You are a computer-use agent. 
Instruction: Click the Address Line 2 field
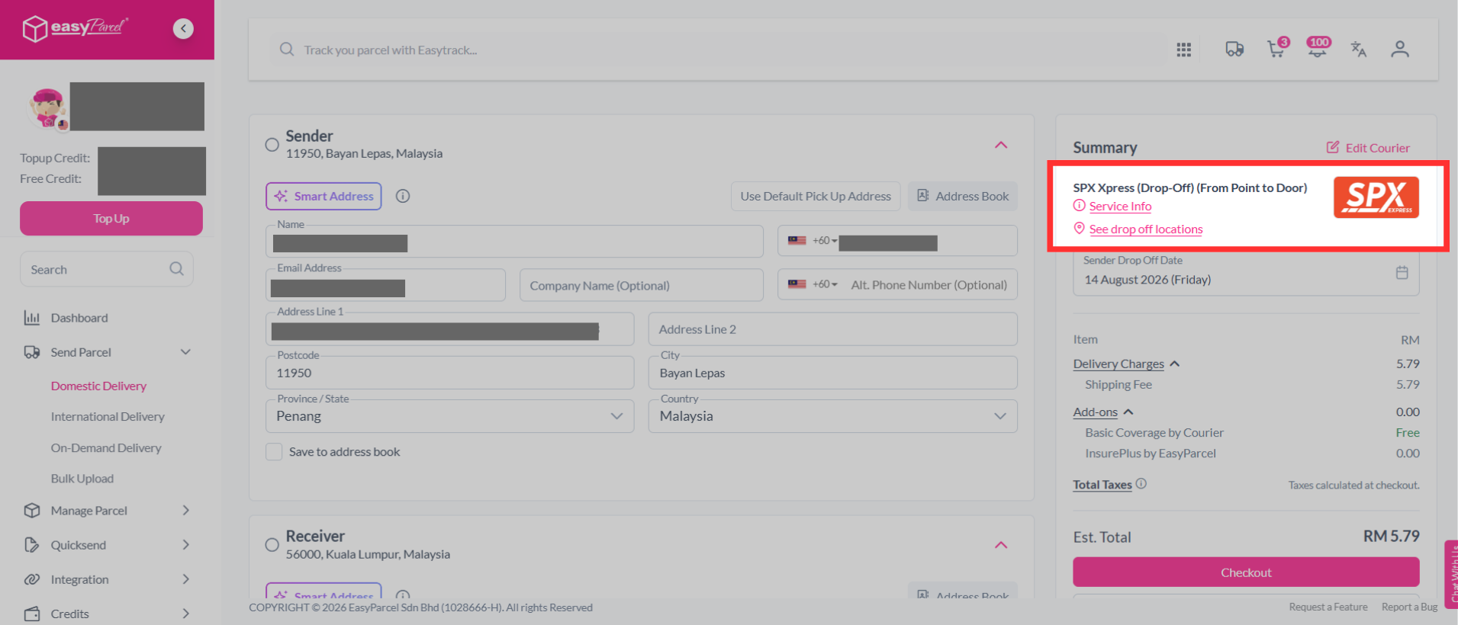pos(833,329)
